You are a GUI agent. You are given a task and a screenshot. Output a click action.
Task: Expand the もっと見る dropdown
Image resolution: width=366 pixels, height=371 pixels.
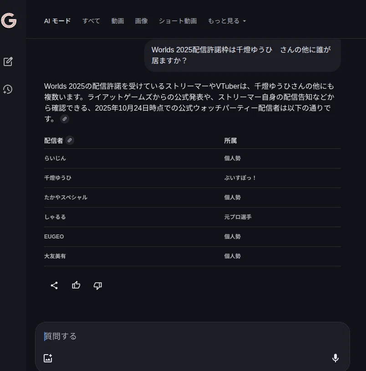227,21
